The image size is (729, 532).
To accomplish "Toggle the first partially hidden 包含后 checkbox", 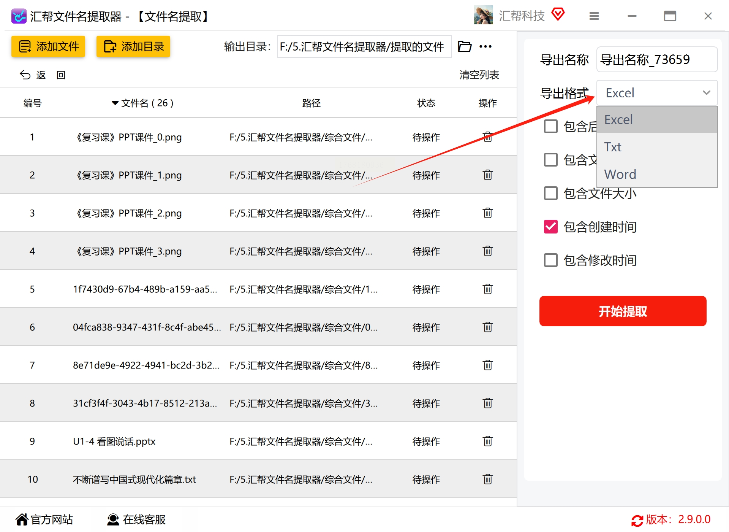I will pyautogui.click(x=550, y=126).
